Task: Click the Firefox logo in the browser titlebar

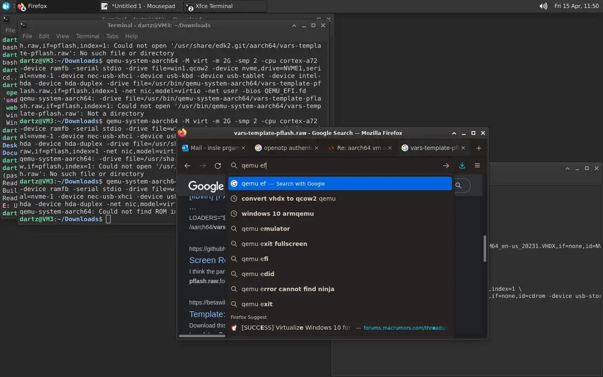Action: [x=182, y=133]
